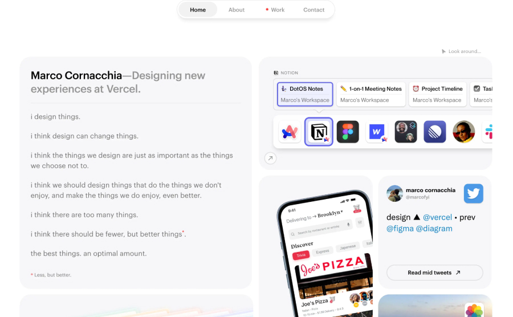Select the Notion app icon in dock

[319, 132]
